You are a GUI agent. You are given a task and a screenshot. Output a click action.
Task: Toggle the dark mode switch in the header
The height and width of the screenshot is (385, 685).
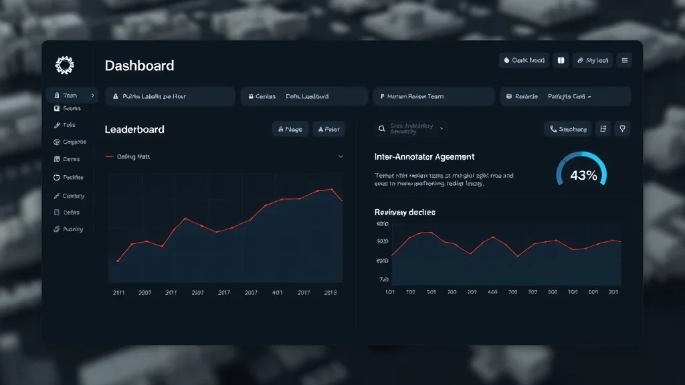click(524, 60)
